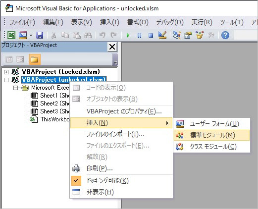Select Sheet2 in project tree
This screenshot has width=258, height=209.
(55, 104)
